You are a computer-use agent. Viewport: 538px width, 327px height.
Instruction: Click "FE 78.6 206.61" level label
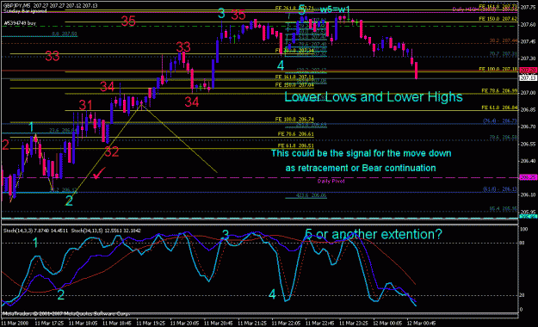point(296,134)
